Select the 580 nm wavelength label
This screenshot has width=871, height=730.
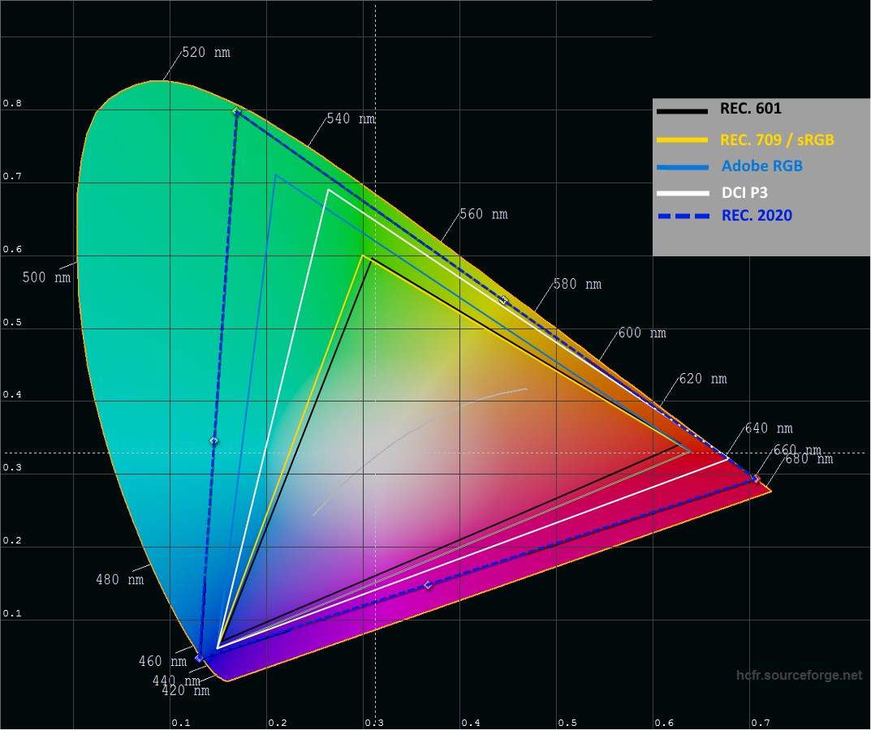point(577,285)
